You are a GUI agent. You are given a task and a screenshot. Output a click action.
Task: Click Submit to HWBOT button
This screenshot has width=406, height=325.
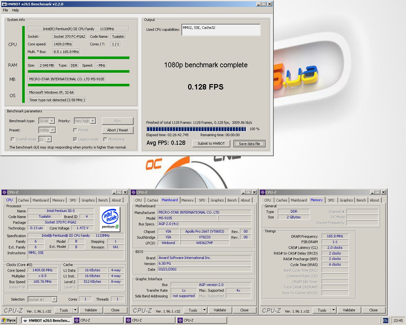point(211,143)
